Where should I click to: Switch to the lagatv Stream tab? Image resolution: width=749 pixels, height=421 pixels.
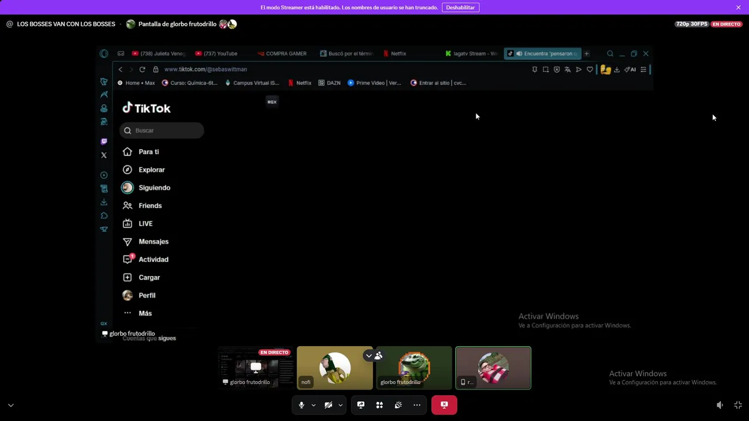(472, 54)
